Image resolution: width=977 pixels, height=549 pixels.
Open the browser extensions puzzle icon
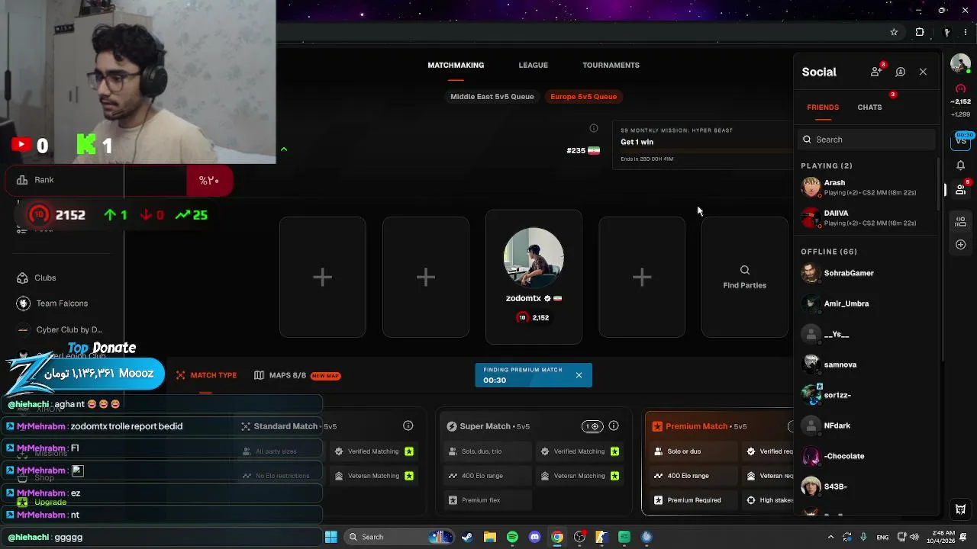(920, 32)
